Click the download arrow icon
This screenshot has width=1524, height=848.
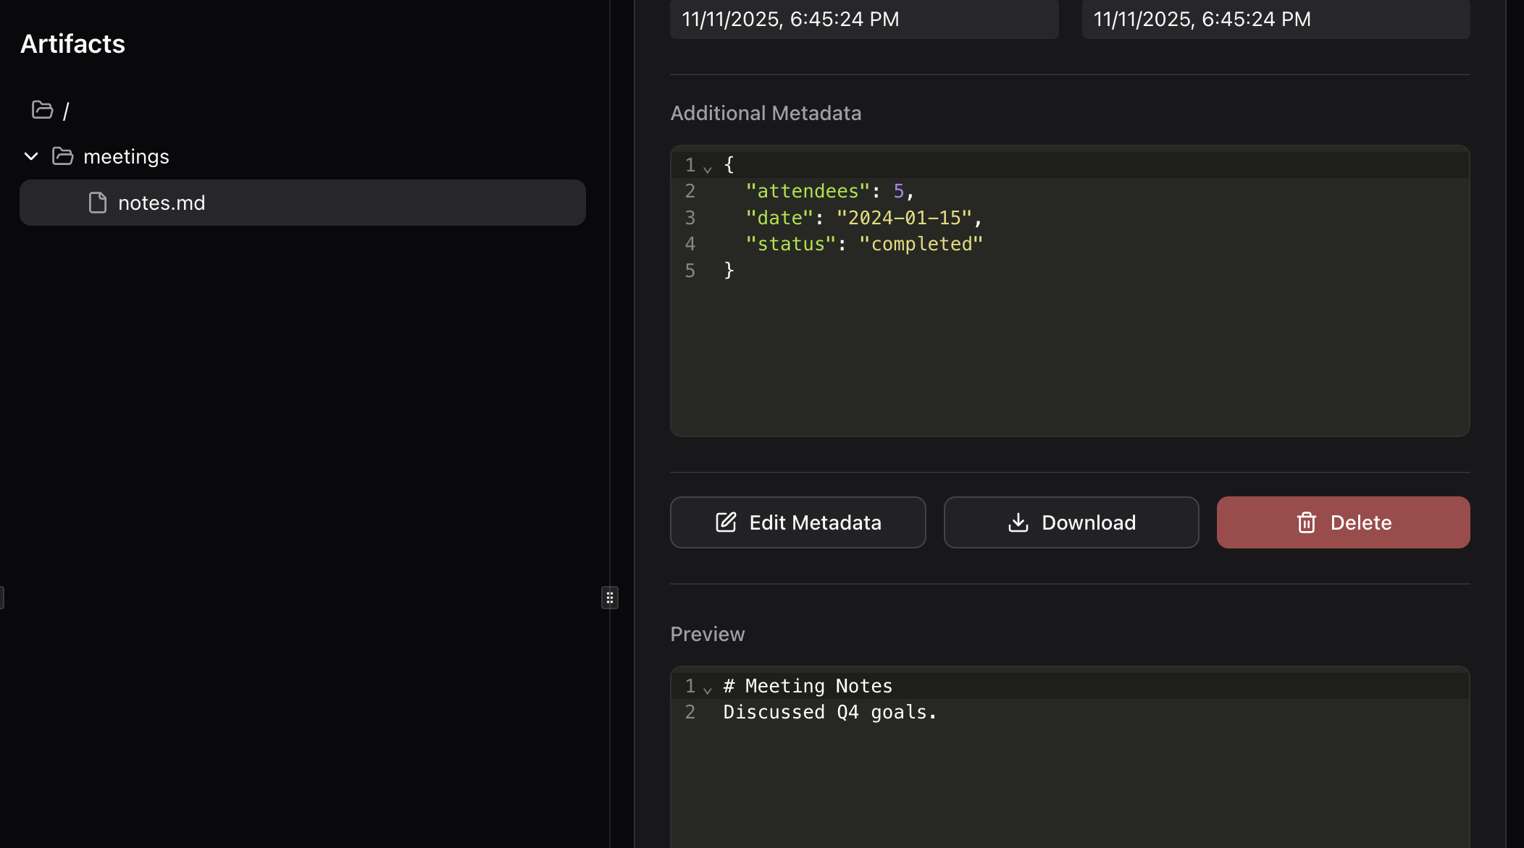pos(1018,522)
